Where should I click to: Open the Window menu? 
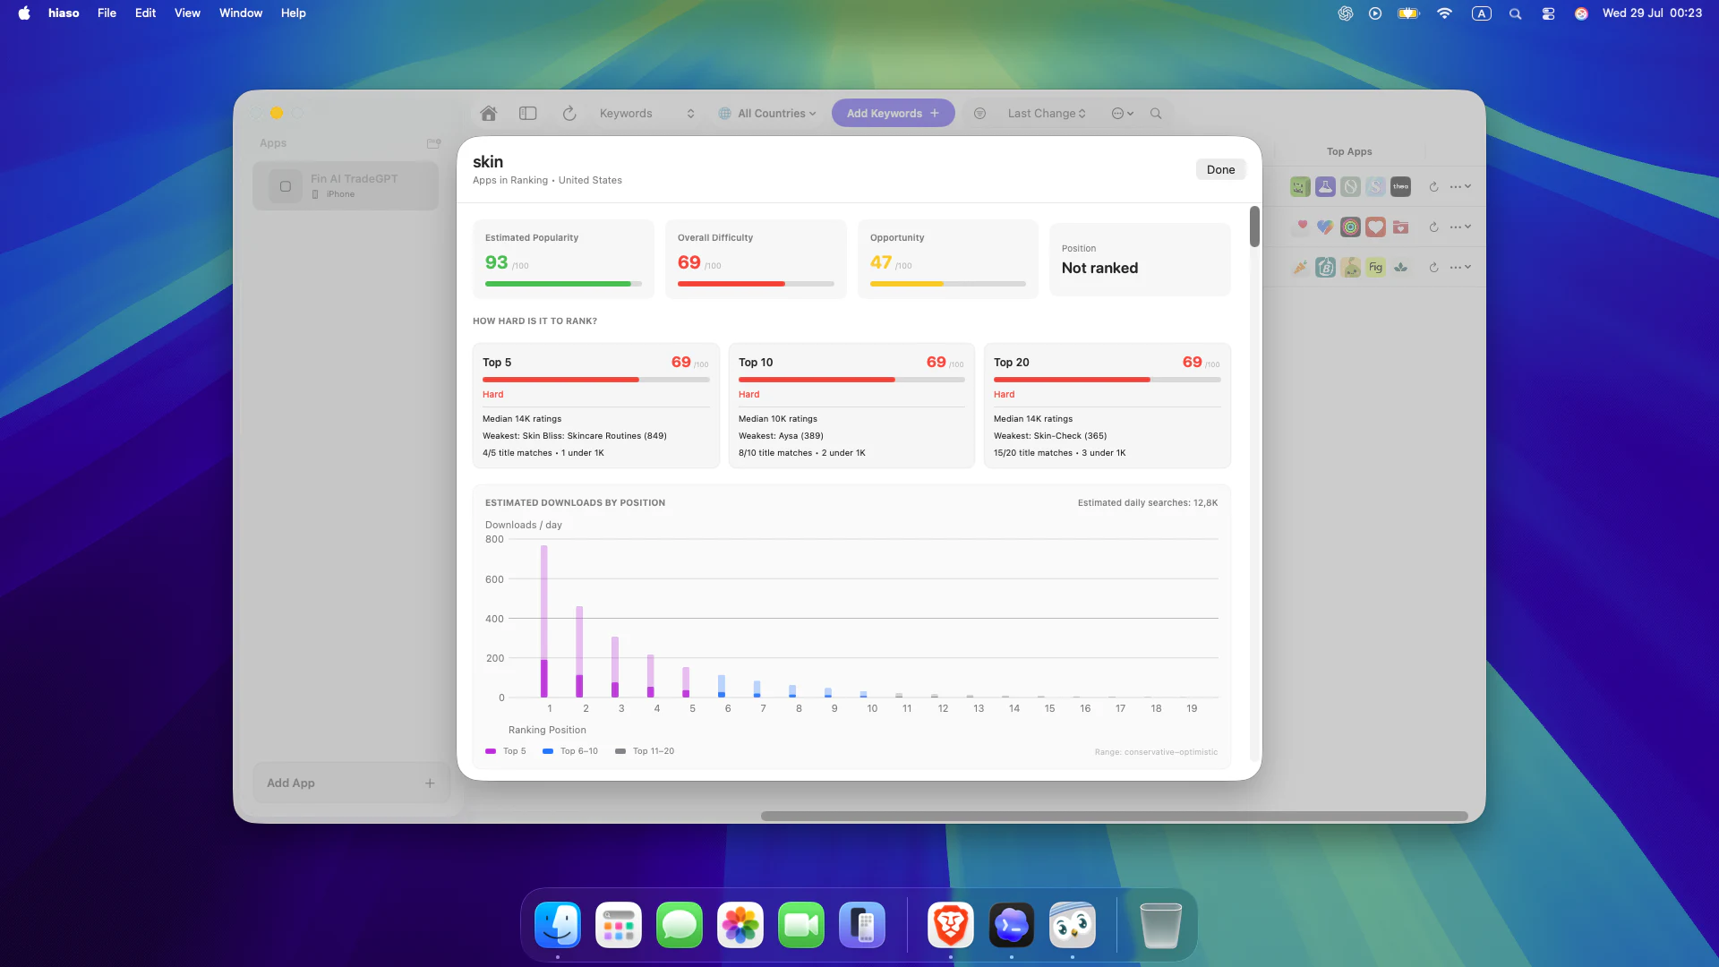coord(241,13)
